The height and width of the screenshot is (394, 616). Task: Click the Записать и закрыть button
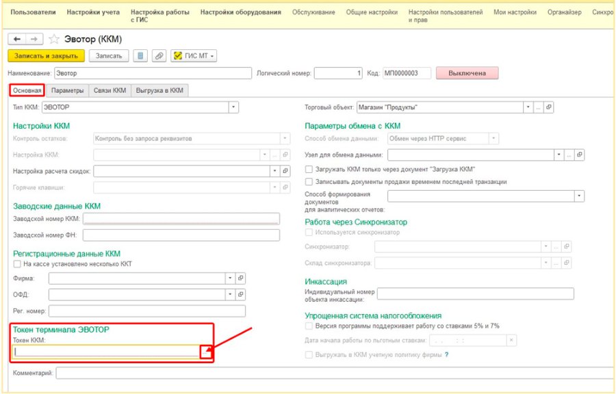click(x=46, y=56)
